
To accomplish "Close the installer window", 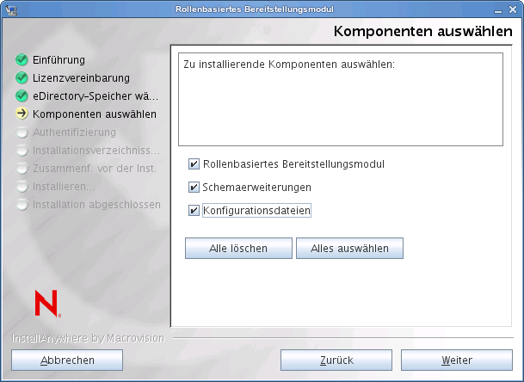I will coord(513,9).
